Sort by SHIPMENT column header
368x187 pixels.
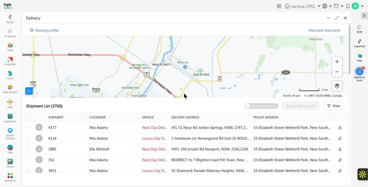click(x=56, y=117)
